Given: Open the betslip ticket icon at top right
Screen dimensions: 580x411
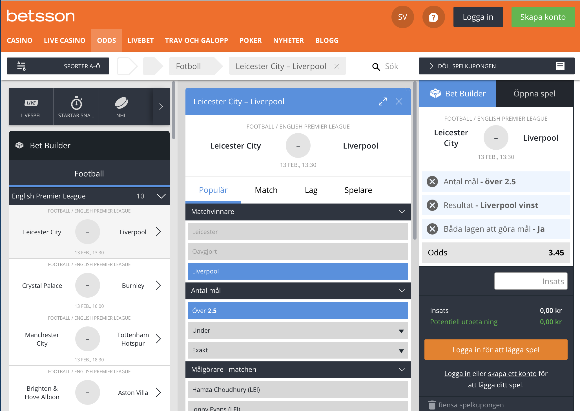Looking at the screenshot, I should point(560,66).
